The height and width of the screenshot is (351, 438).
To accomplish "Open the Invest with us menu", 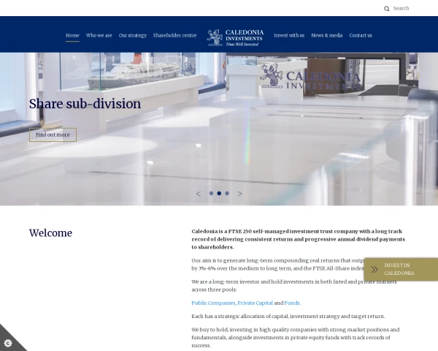I will pyautogui.click(x=289, y=36).
